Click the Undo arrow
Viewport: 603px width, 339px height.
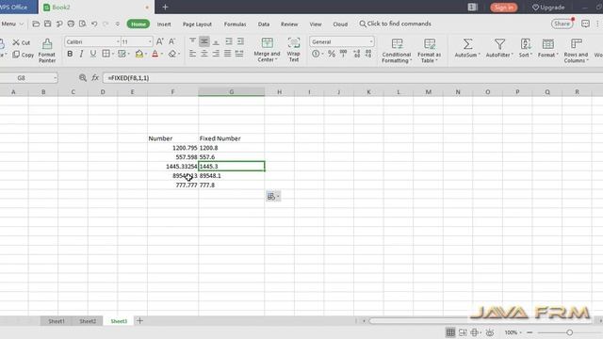click(94, 24)
